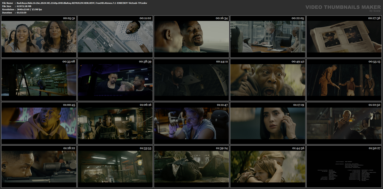Select the thumbnail at 00:05:31
Image resolution: width=383 pixels, height=189 pixels.
click(x=39, y=36)
